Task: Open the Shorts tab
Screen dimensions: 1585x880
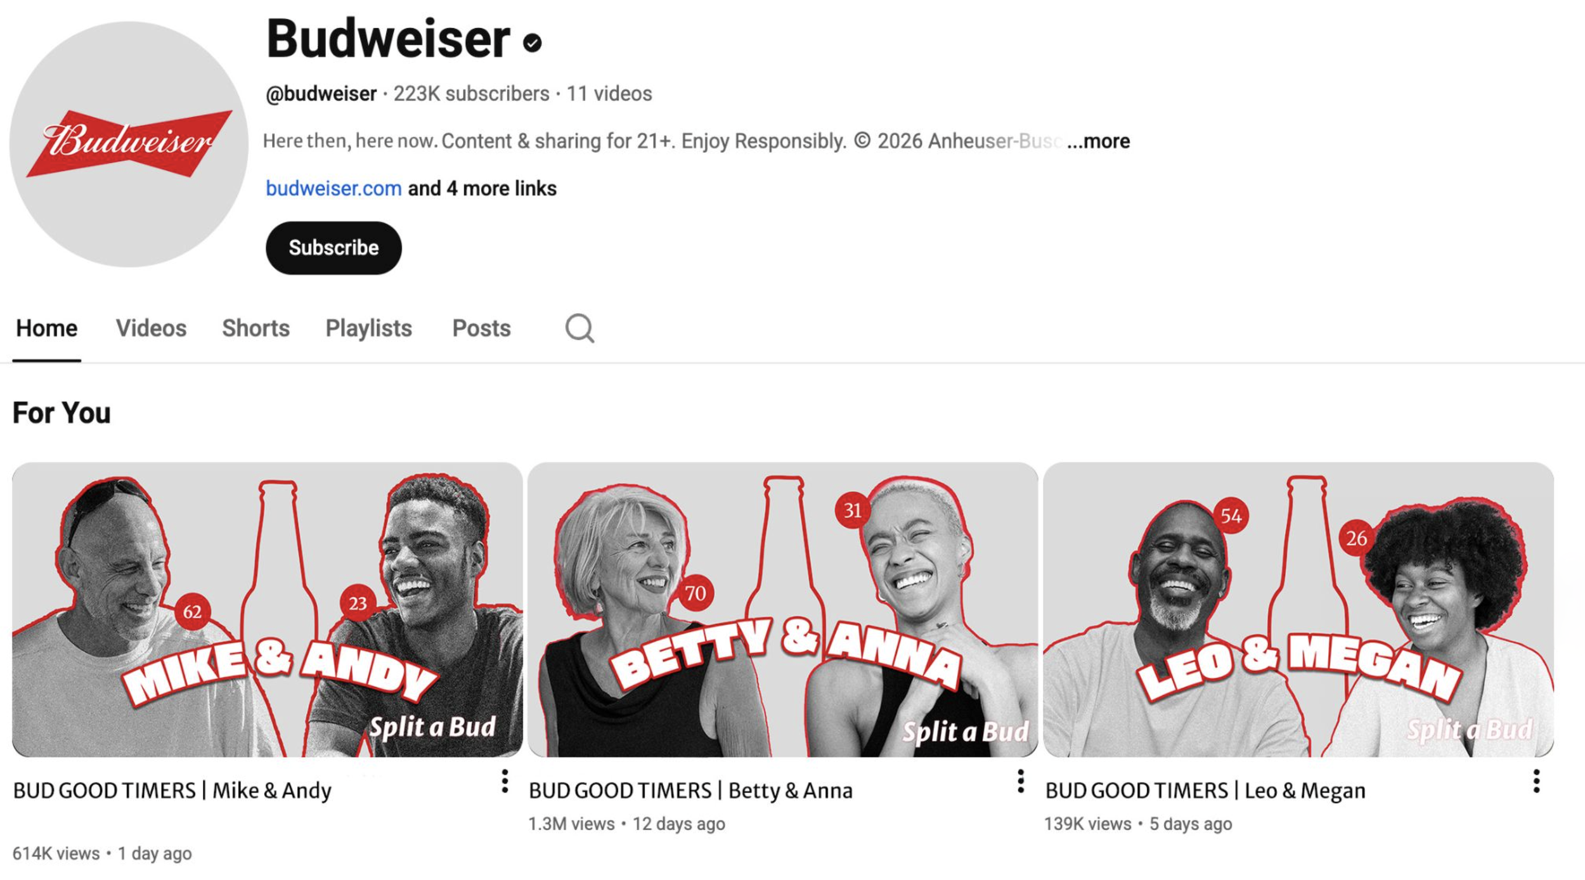Action: (256, 328)
